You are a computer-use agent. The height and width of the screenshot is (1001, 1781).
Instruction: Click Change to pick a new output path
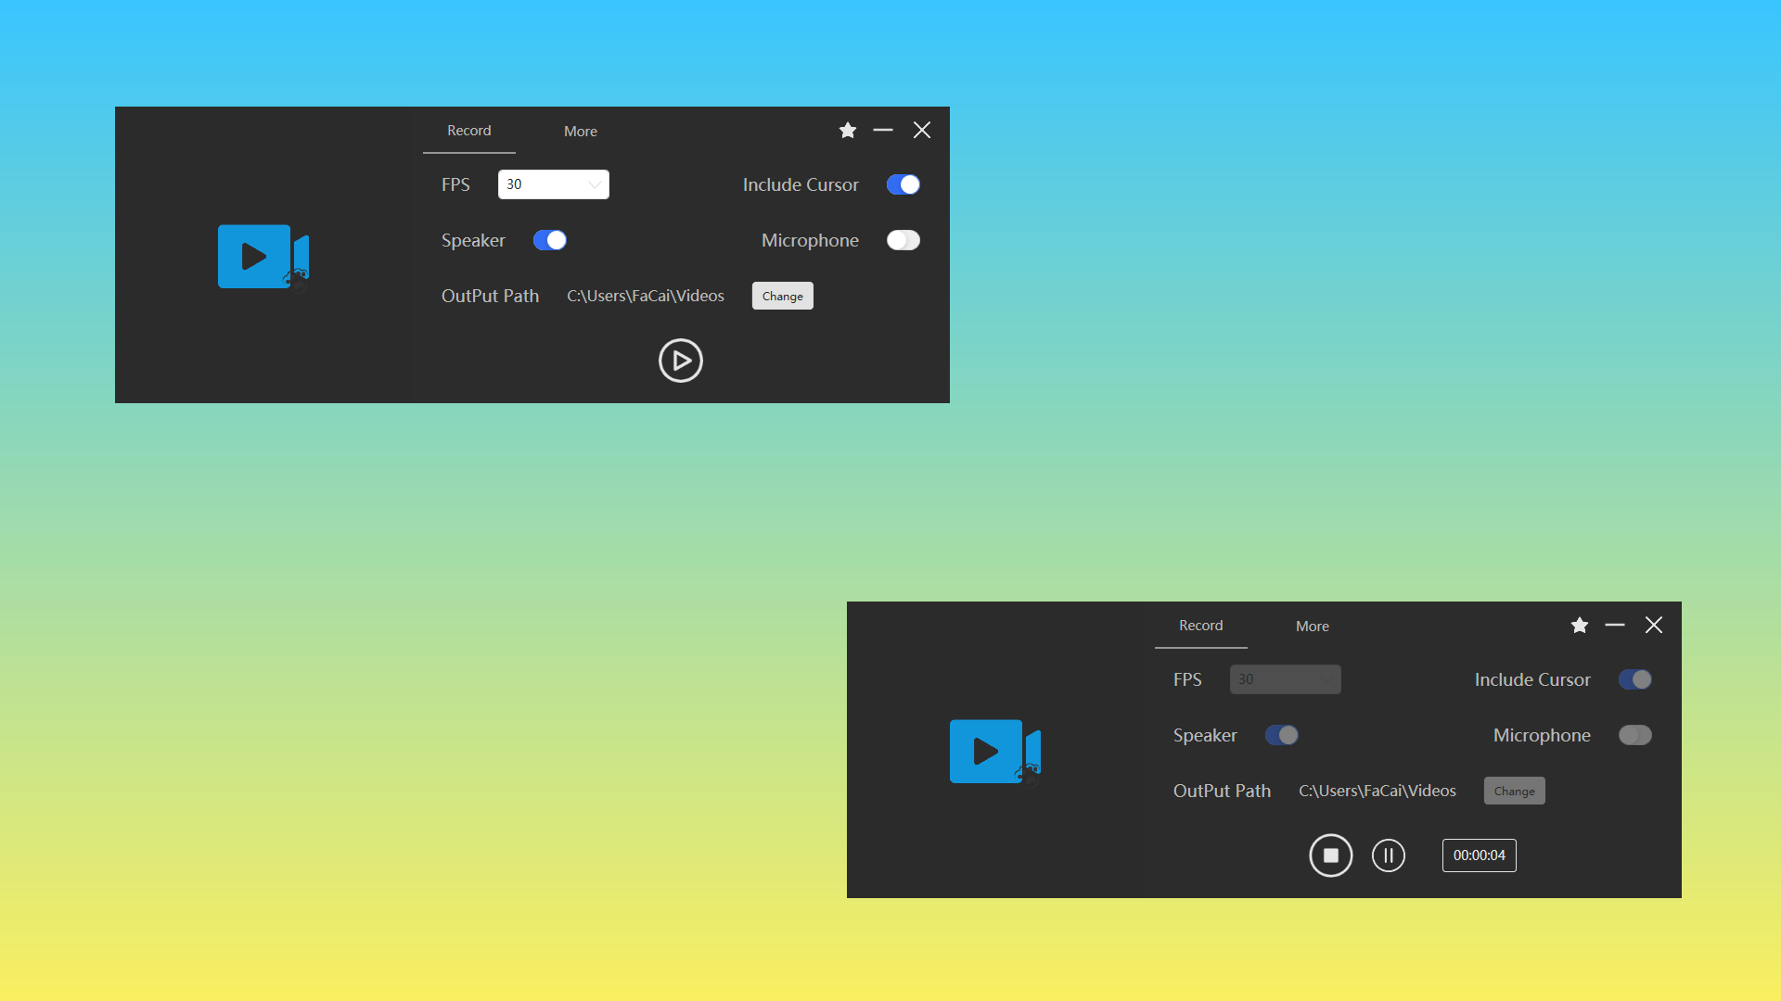(x=782, y=296)
